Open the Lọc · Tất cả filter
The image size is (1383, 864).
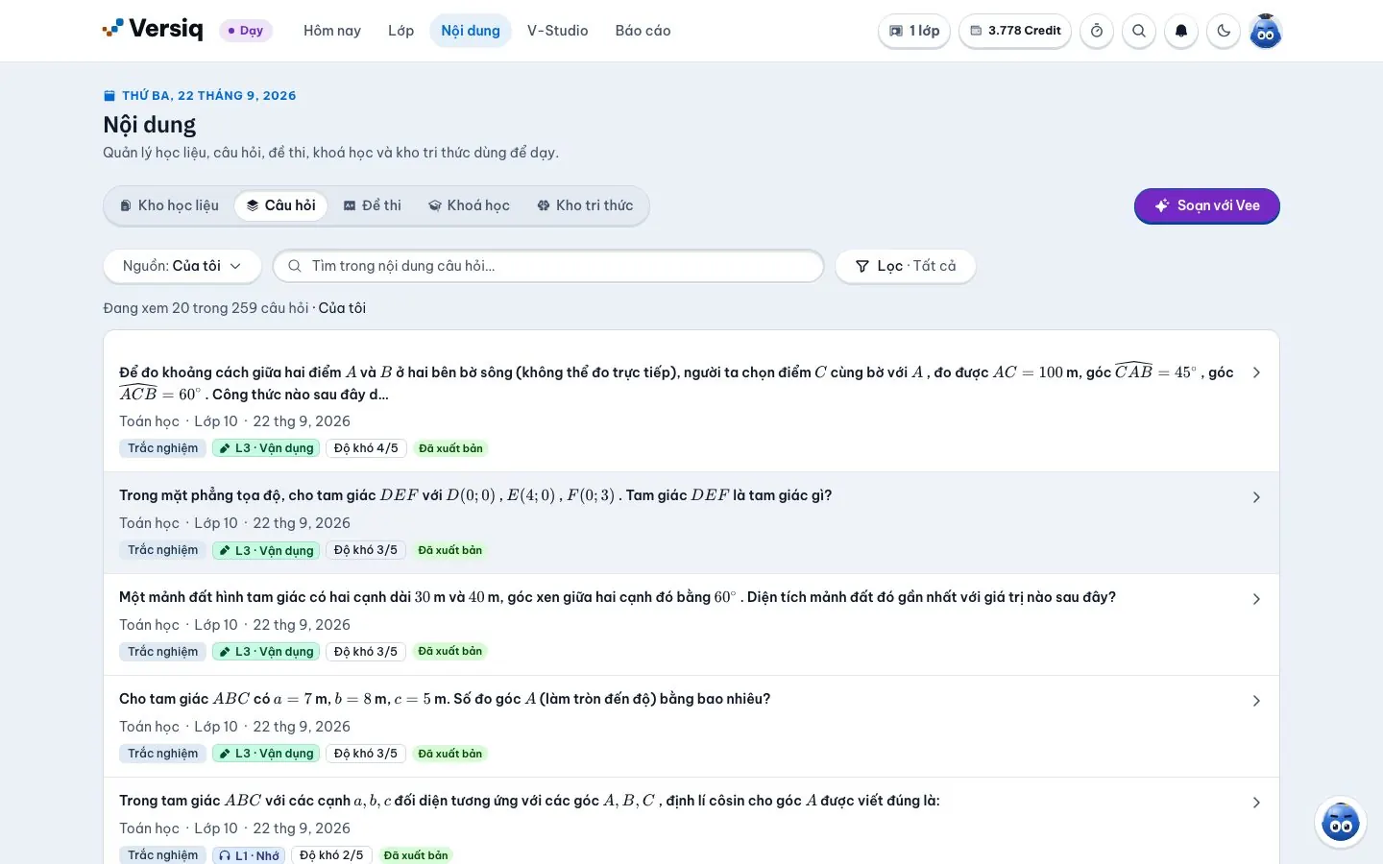point(906,266)
